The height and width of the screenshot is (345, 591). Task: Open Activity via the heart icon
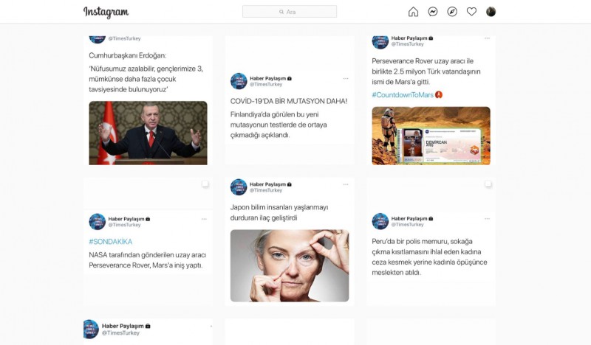(x=471, y=12)
